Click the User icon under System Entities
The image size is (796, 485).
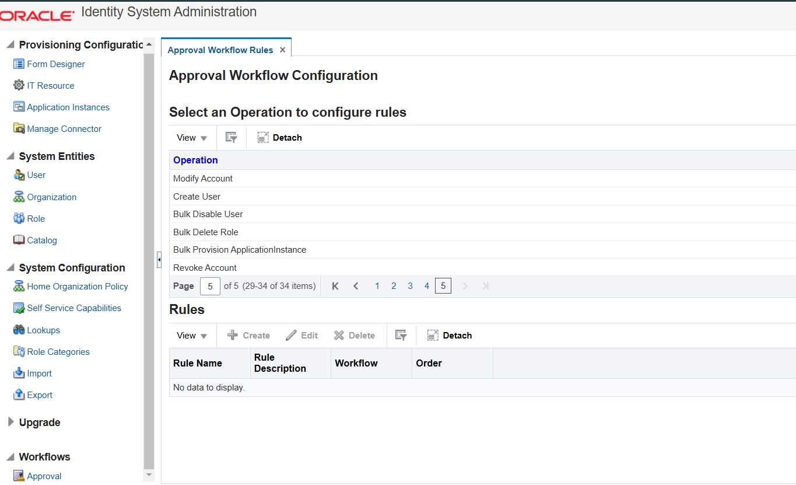[x=19, y=175]
